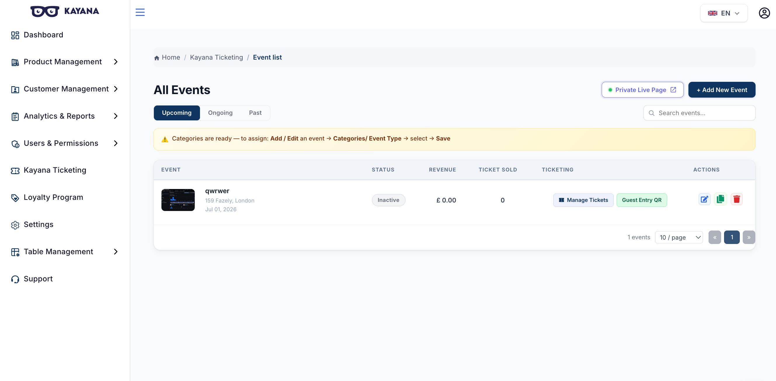Click the search magnifier icon
The width and height of the screenshot is (776, 381).
(651, 113)
